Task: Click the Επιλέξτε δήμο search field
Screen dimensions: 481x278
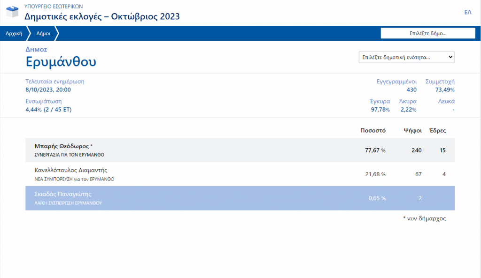Action: coord(428,33)
